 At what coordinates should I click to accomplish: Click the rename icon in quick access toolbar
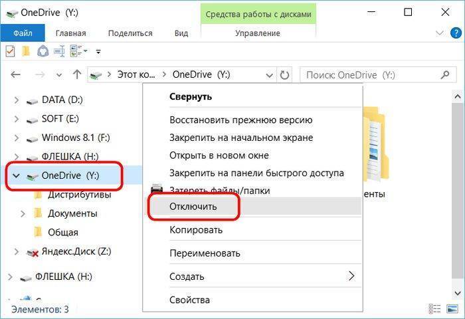59,51
